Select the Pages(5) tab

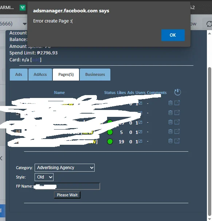point(66,74)
